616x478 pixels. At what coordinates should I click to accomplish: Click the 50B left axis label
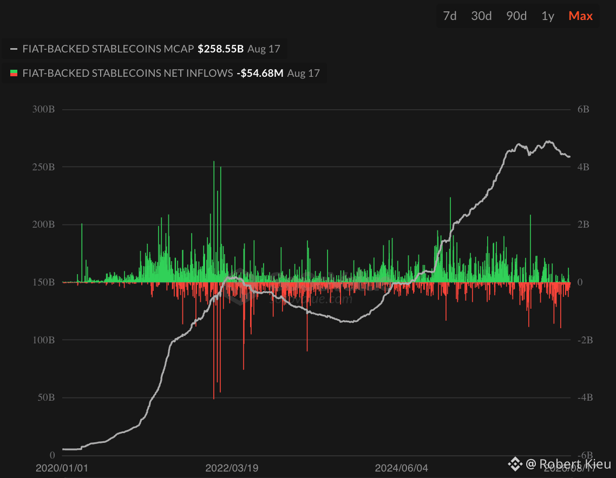[x=46, y=397]
